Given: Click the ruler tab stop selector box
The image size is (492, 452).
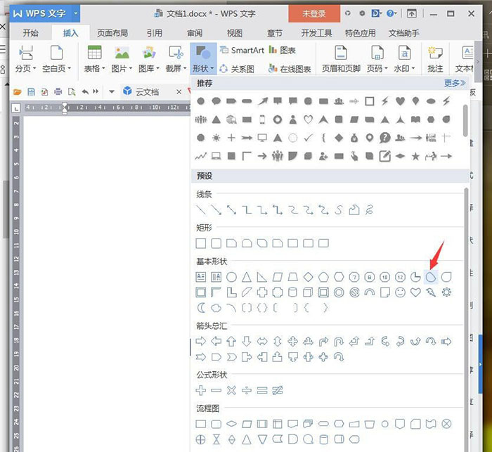Looking at the screenshot, I should pyautogui.click(x=15, y=108).
